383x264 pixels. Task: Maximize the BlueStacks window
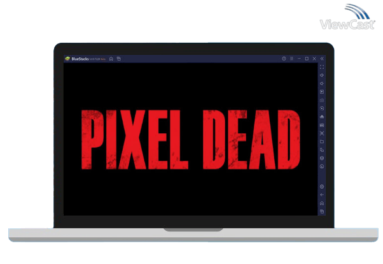307,59
